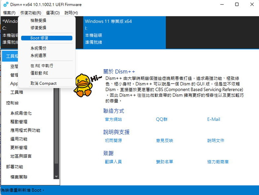This screenshot has height=195, width=259.
Task: Click the 聯絡方式 heading
Action: 114,111
